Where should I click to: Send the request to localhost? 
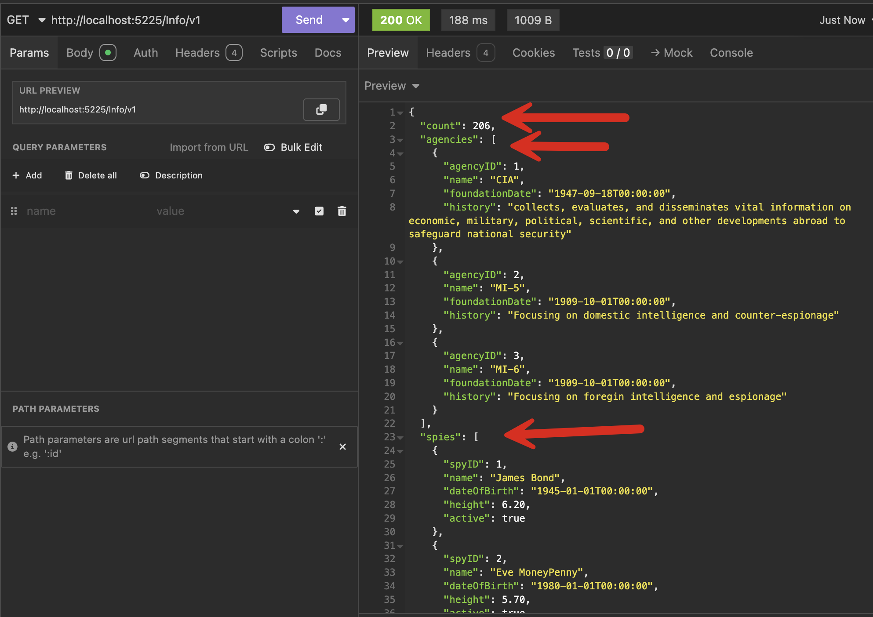309,20
